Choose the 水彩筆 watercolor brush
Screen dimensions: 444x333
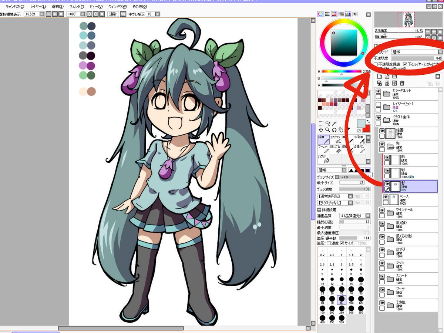click(360, 139)
